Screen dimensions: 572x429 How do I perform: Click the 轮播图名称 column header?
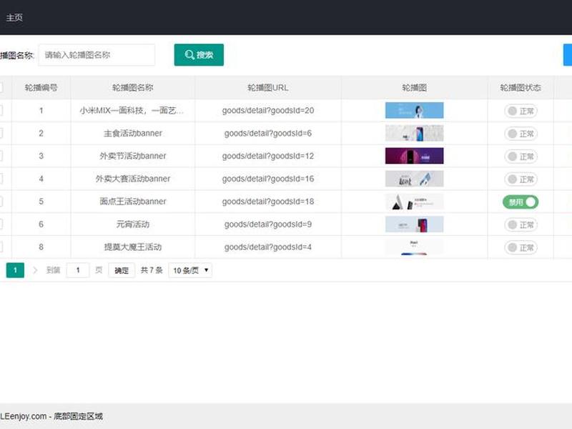133,87
